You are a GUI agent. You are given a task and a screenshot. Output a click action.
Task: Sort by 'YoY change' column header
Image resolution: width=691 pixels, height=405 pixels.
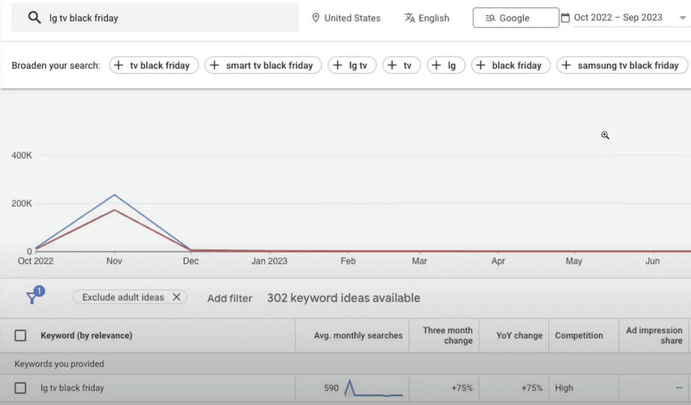tap(519, 336)
